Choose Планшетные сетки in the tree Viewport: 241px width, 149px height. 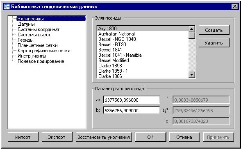38,45
